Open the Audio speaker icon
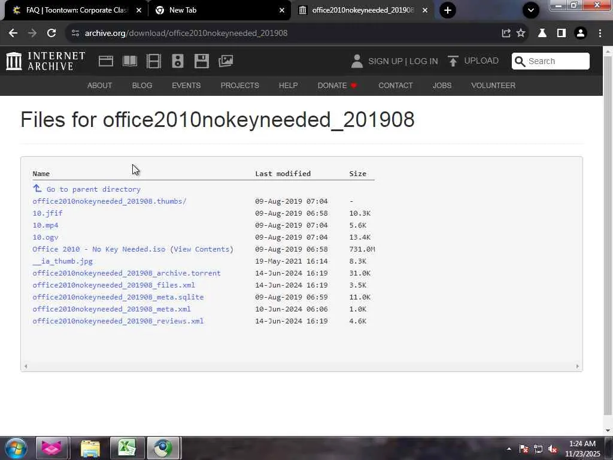 pyautogui.click(x=177, y=61)
